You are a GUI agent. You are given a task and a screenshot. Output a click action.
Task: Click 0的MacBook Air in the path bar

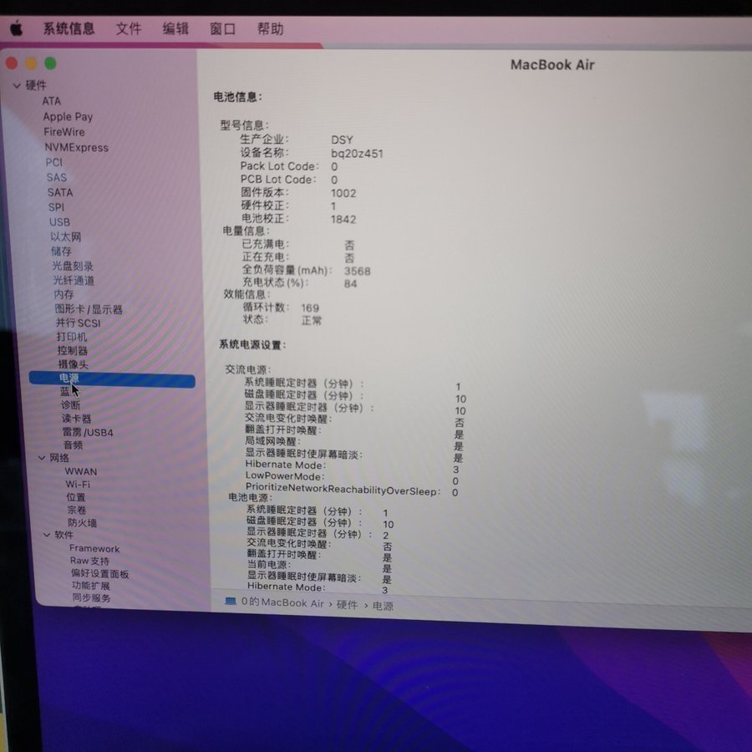click(282, 602)
